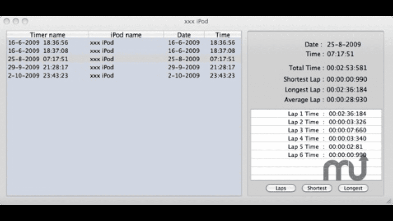The width and height of the screenshot is (393, 221).
Task: Click the window resize grip corner
Action: click(389, 201)
